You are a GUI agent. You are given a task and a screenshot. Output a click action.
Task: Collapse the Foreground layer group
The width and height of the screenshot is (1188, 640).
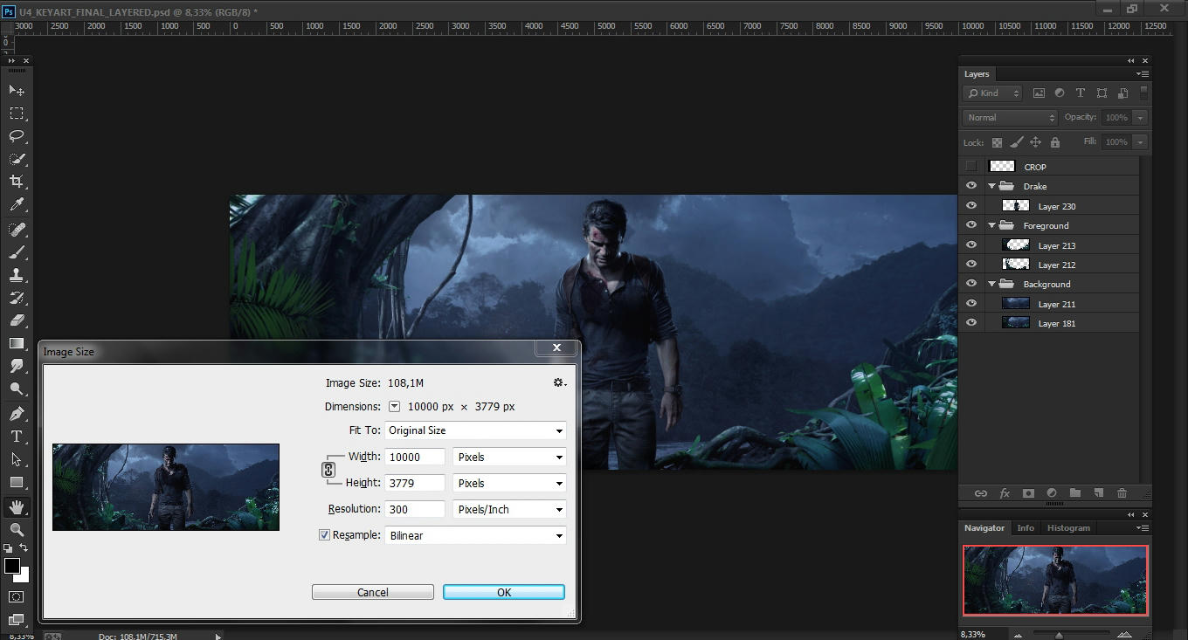point(992,225)
